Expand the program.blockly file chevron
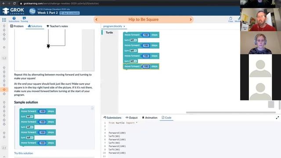The height and width of the screenshot is (158, 281). pyautogui.click(x=124, y=26)
